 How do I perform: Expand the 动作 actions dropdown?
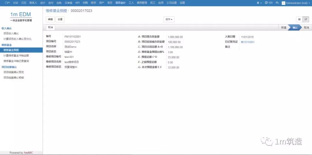(169, 19)
